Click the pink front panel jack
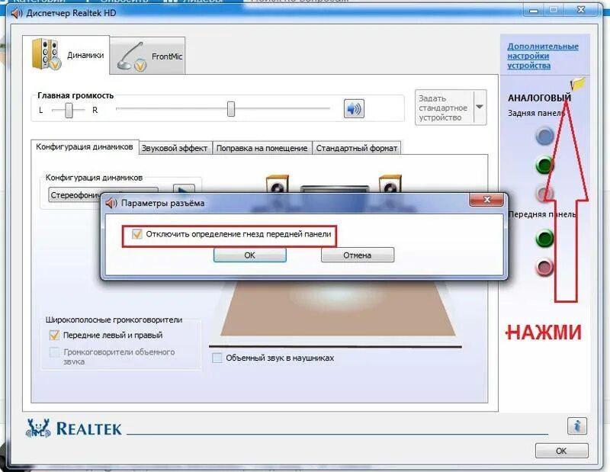Viewport: 610px width, 472px height. click(x=544, y=267)
